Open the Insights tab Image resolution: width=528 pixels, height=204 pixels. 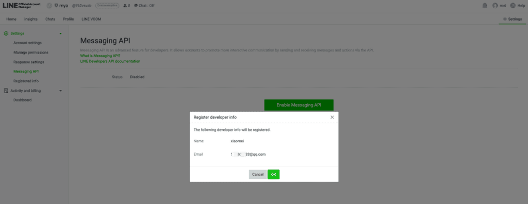[x=31, y=19]
